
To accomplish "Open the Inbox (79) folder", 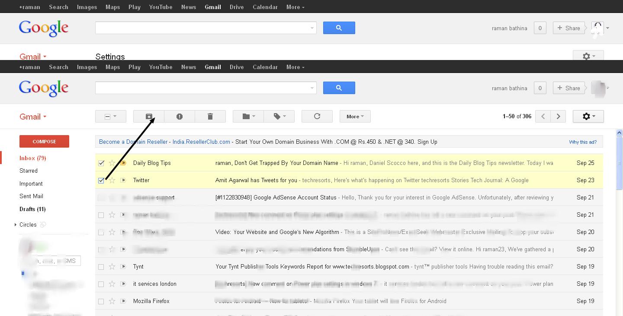I will pyautogui.click(x=33, y=158).
